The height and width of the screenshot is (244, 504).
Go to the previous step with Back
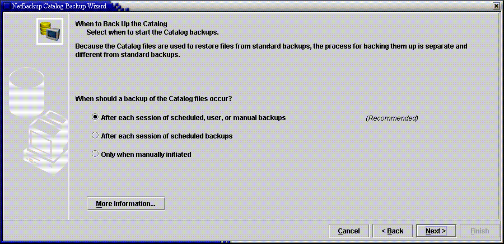click(x=392, y=231)
